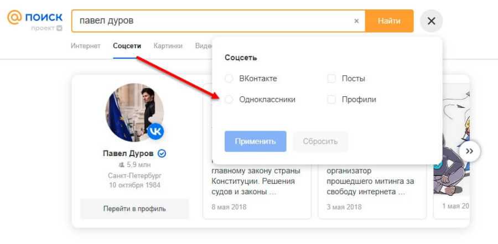Select the Одноклассники radio option

[229, 100]
